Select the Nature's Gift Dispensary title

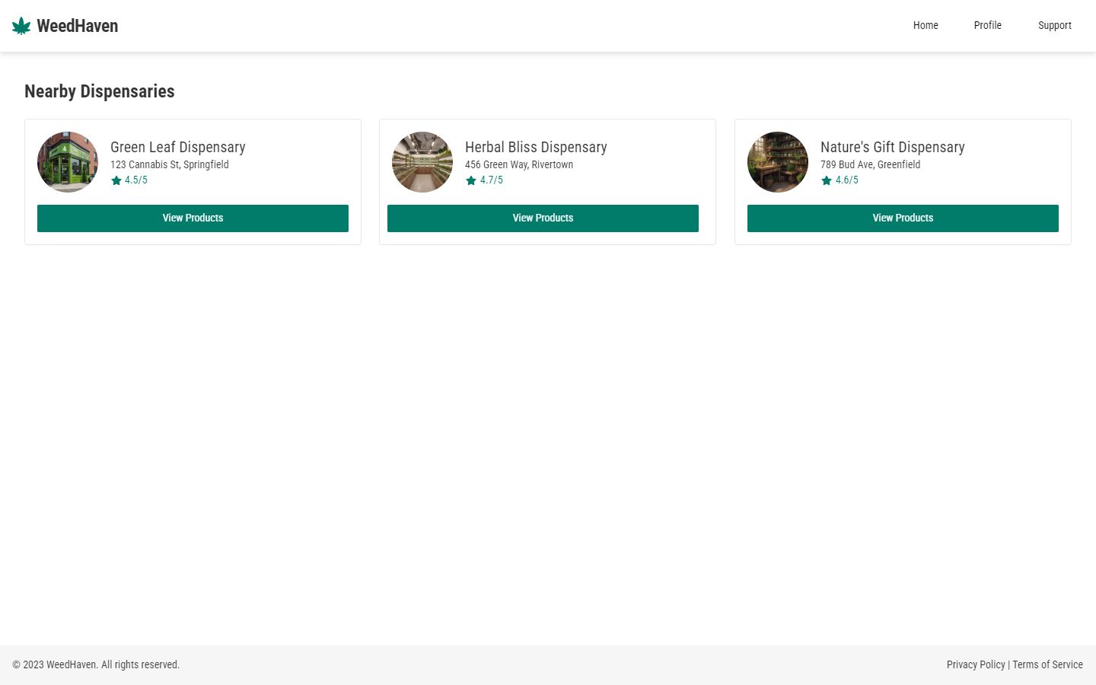(893, 147)
